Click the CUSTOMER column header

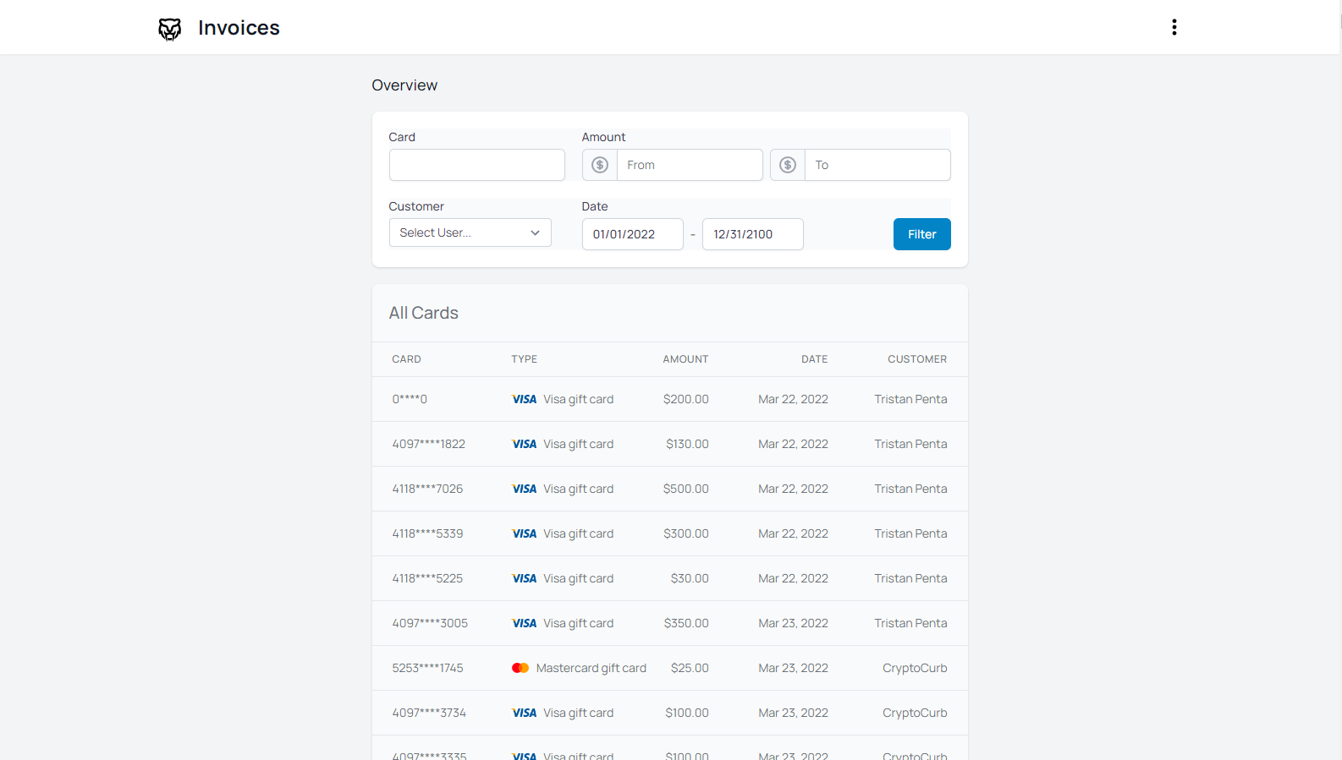pyautogui.click(x=917, y=359)
